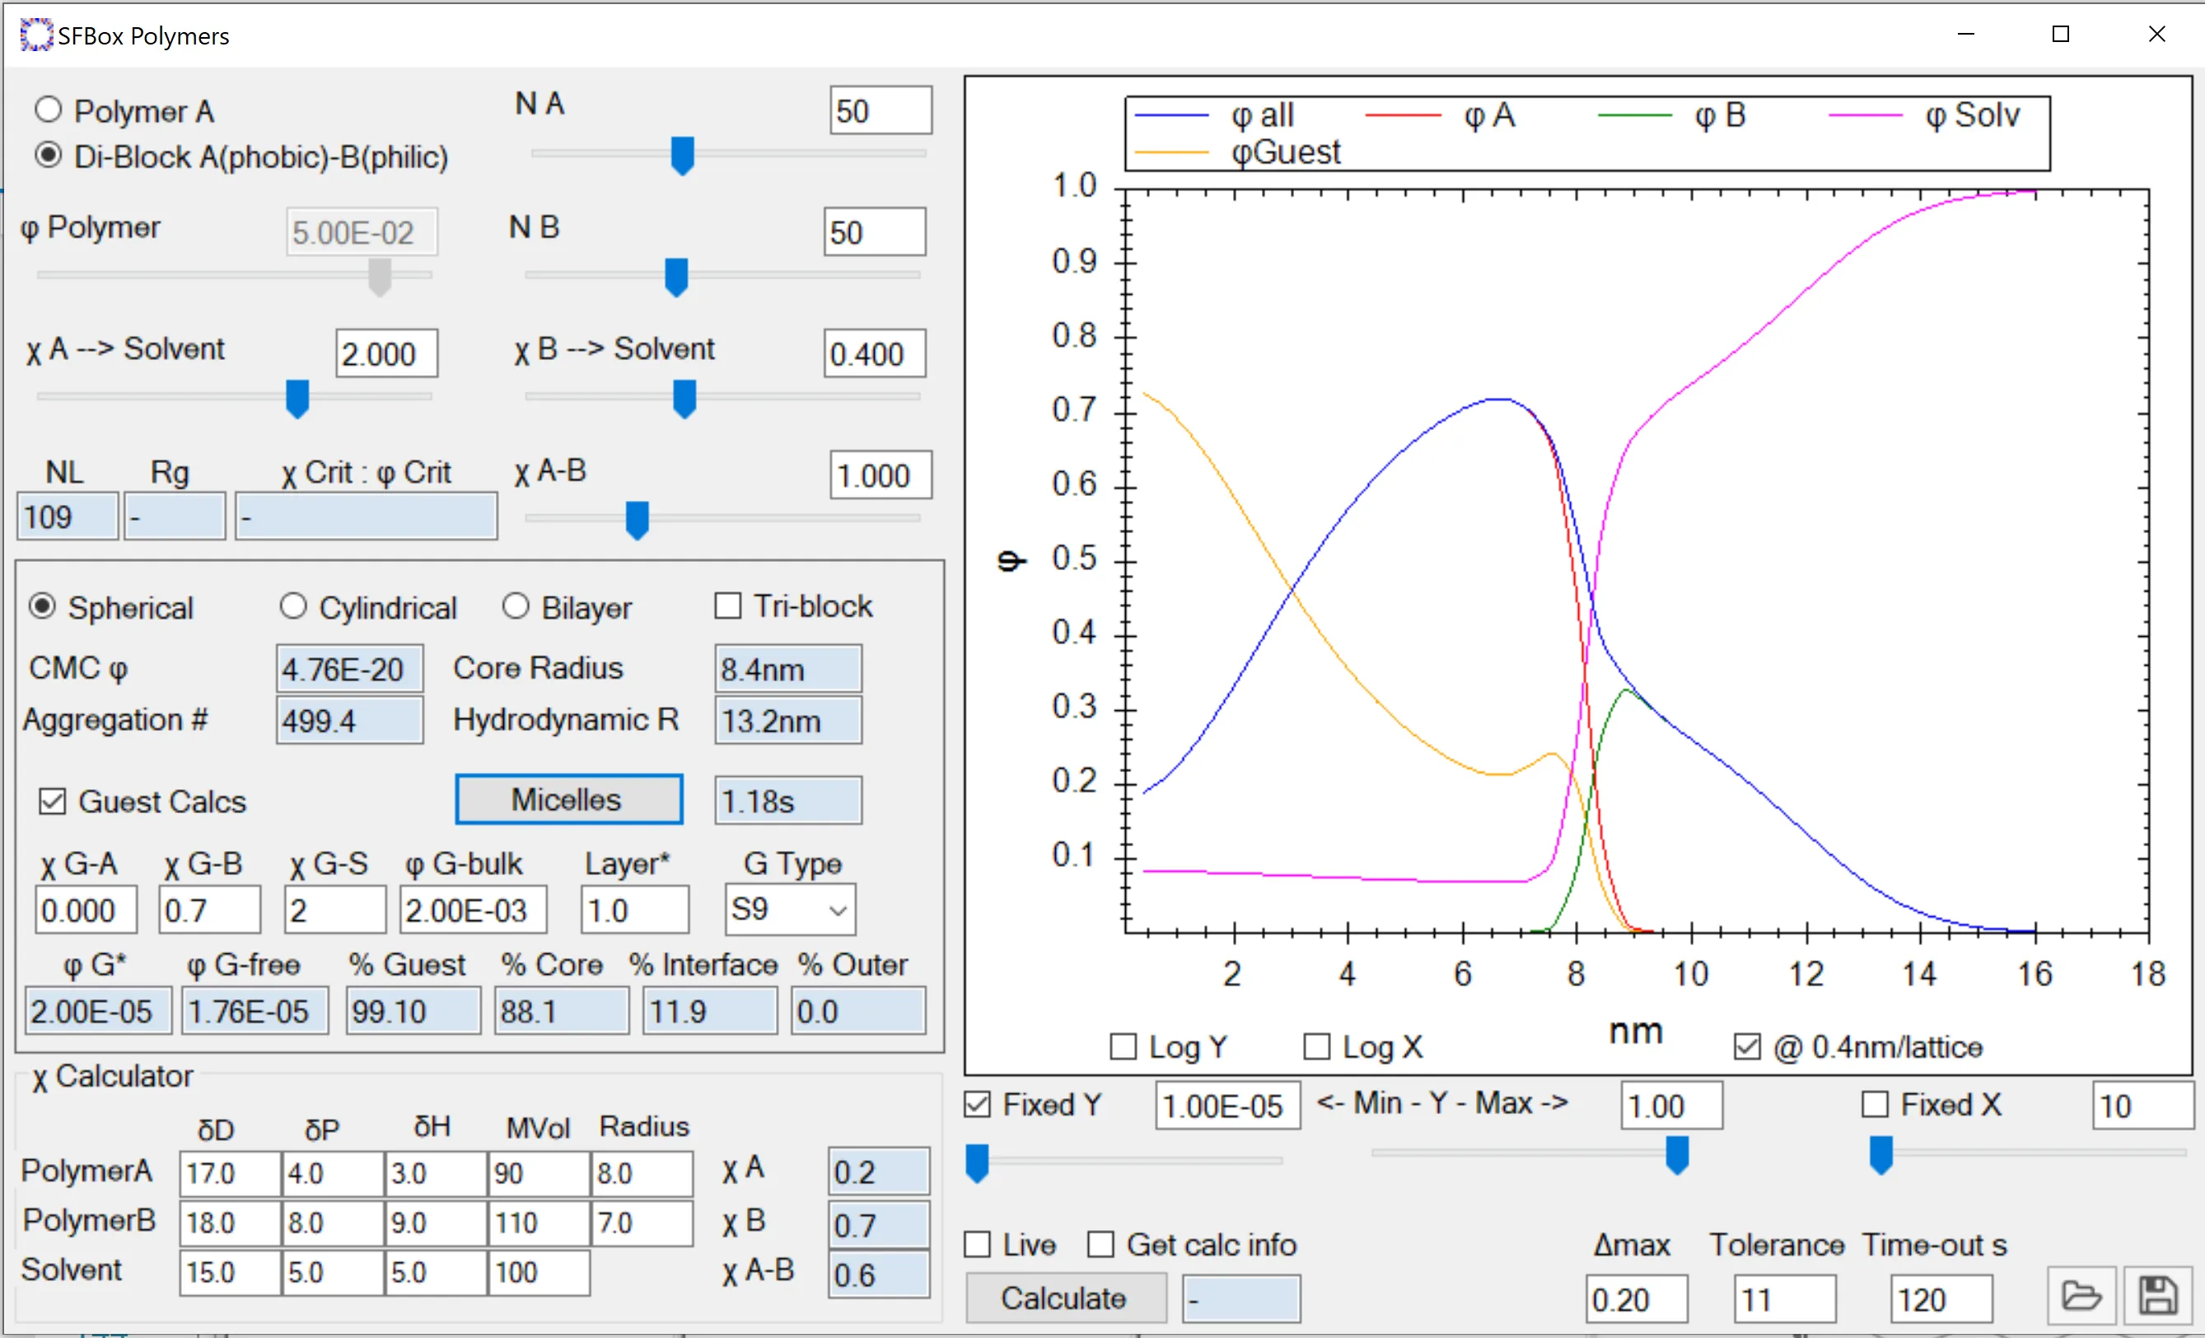Click the open file folder icon
The height and width of the screenshot is (1338, 2205).
pyautogui.click(x=2081, y=1296)
